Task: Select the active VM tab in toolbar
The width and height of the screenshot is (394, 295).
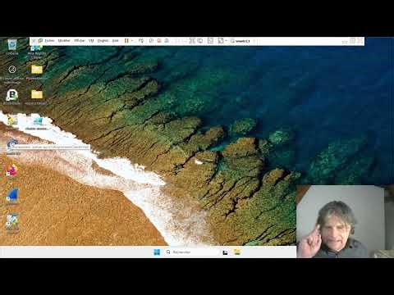Action: point(241,41)
